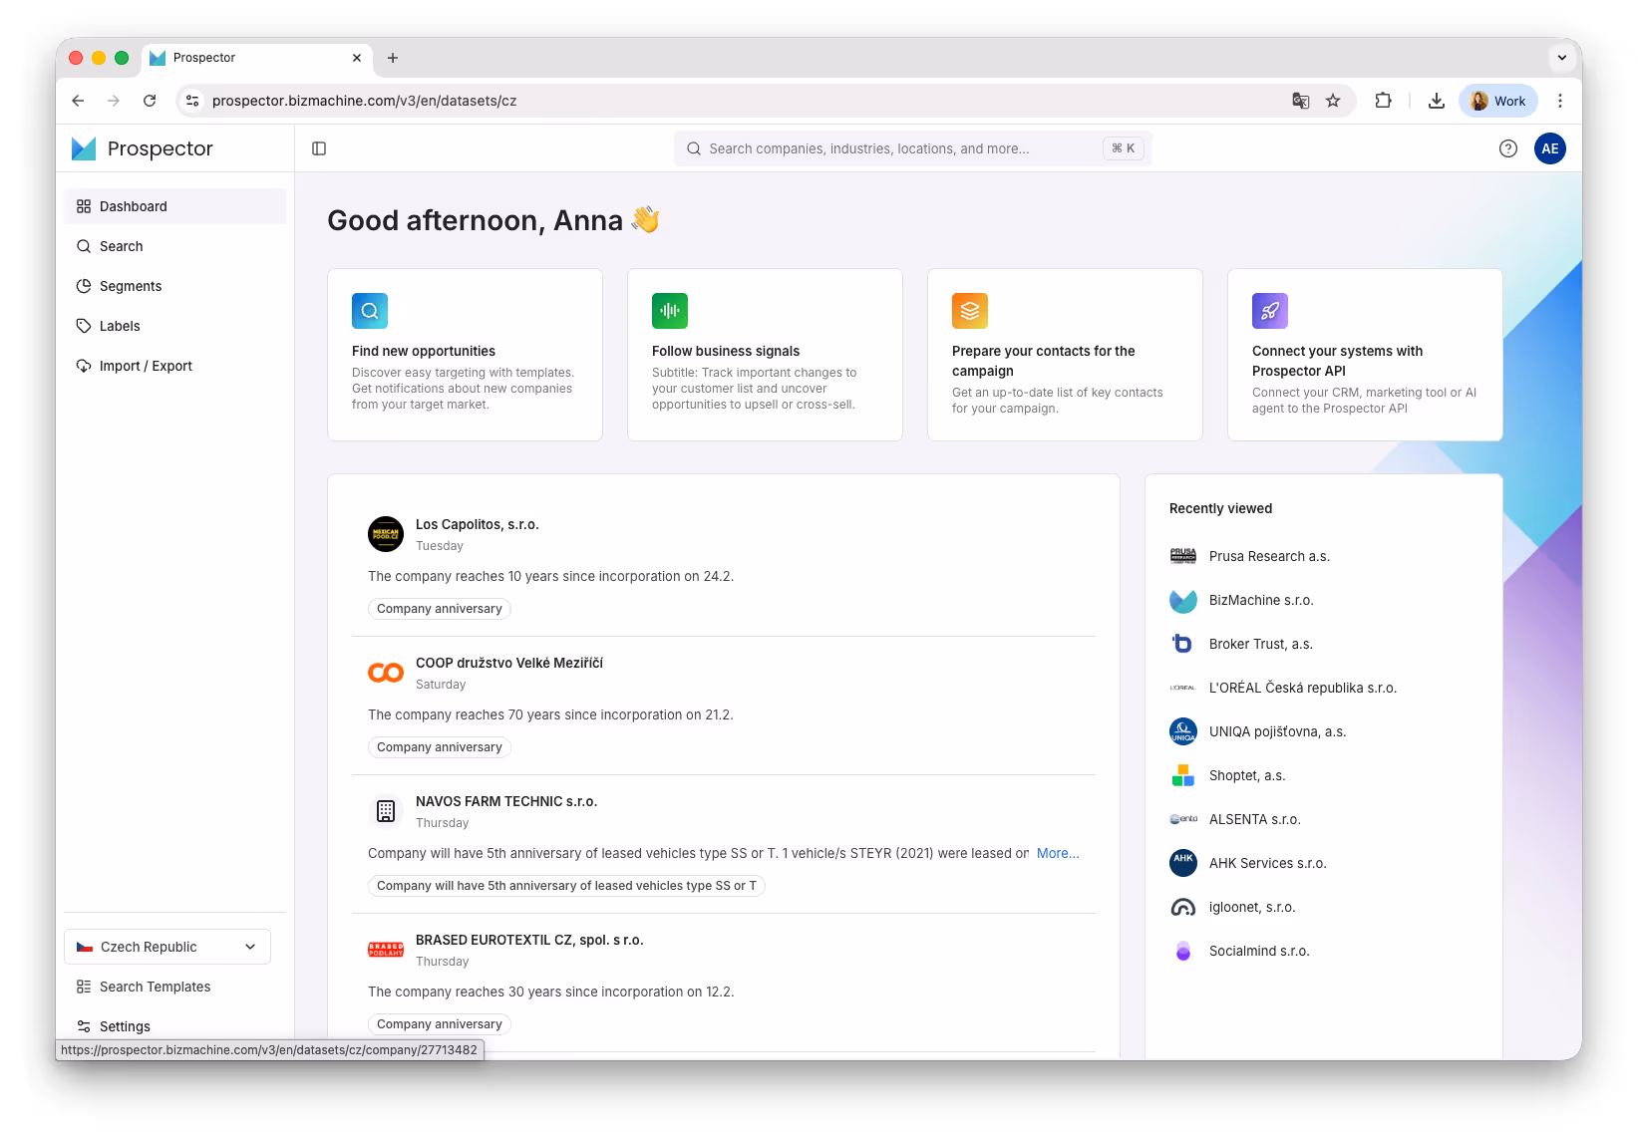Open Dashboard in the sidebar
Viewport: 1638px width, 1134px height.
(x=175, y=206)
